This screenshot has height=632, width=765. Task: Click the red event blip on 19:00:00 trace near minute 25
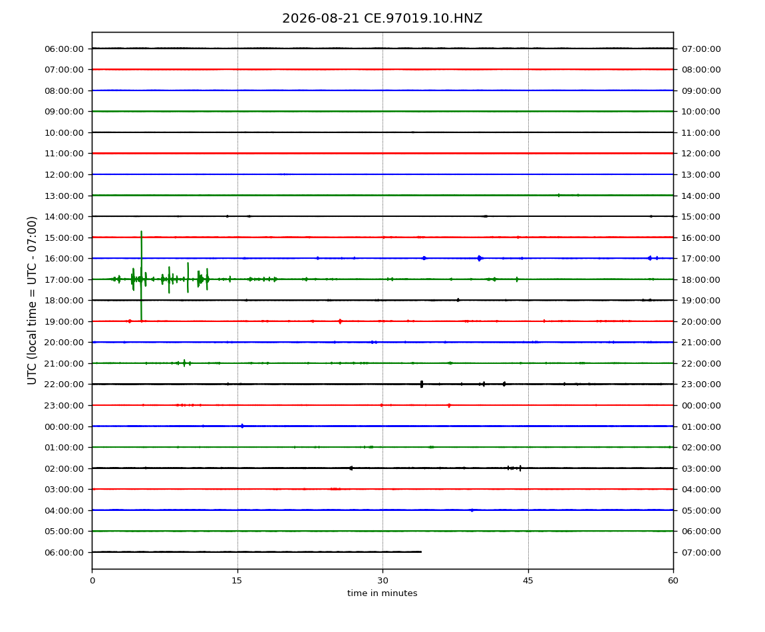(340, 321)
